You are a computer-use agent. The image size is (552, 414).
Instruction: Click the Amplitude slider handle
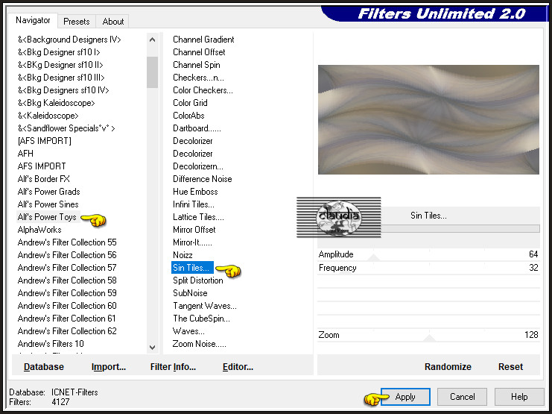(373, 258)
